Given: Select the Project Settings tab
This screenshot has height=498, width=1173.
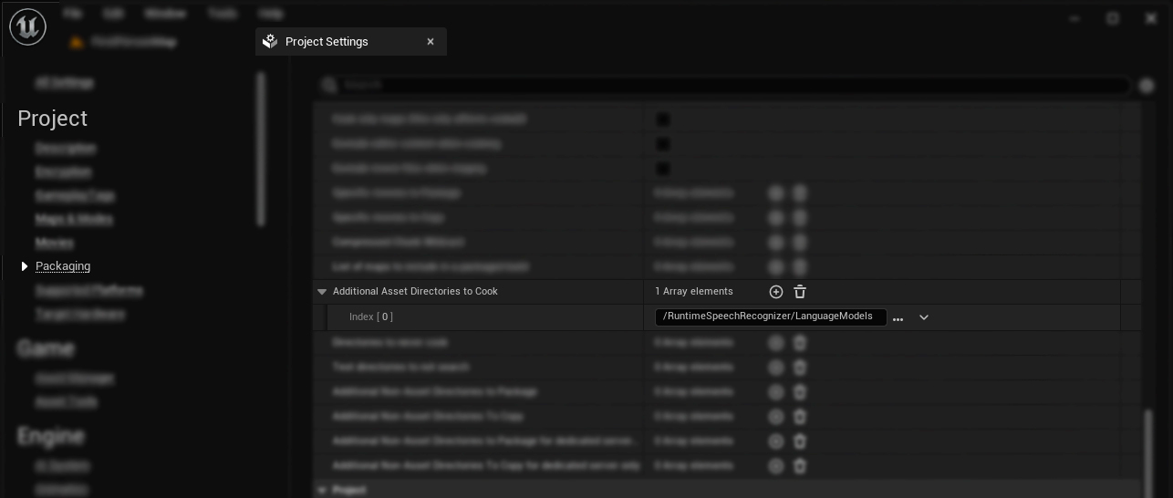Looking at the screenshot, I should 327,42.
